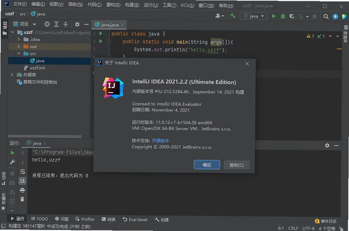Viewport: 349px width, 231px height.
Task: Open the 重构(R) menu
Action: click(113, 5)
